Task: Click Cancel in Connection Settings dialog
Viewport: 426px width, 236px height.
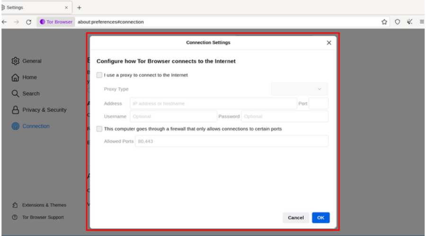Action: (x=296, y=218)
